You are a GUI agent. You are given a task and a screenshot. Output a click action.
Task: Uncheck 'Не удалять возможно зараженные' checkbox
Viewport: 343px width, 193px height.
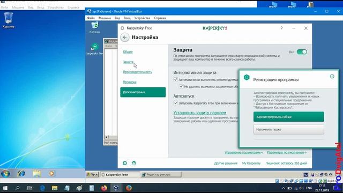pos(181,86)
